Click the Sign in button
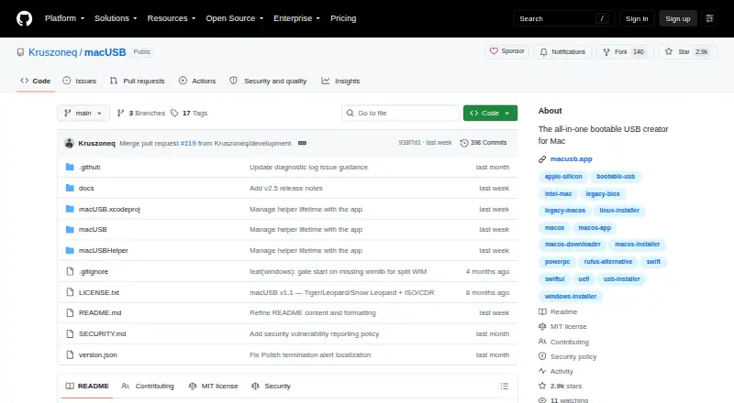Screen dimensions: 734x403 (637, 18)
